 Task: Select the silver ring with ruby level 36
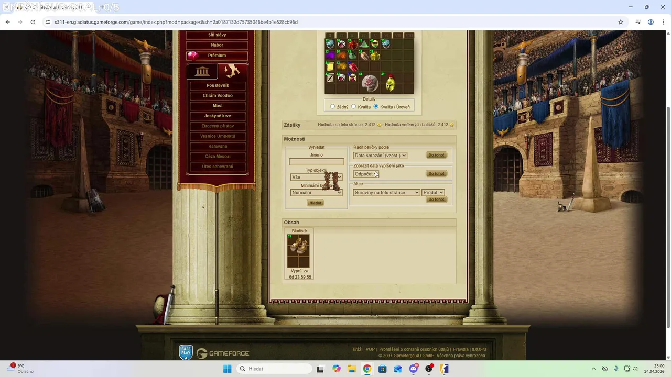click(x=341, y=44)
